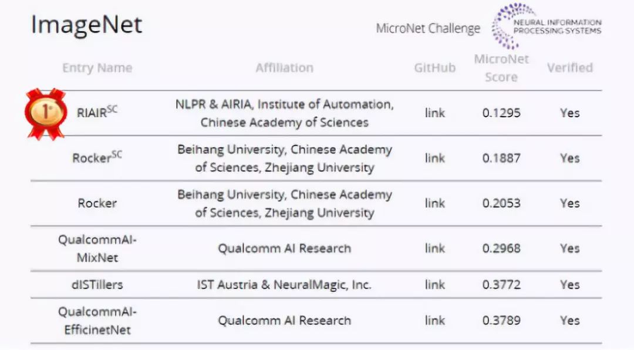Screen dimensions: 634x350
Task: Click the IST Austria & NeuralMagic affiliation
Action: pyautogui.click(x=285, y=285)
